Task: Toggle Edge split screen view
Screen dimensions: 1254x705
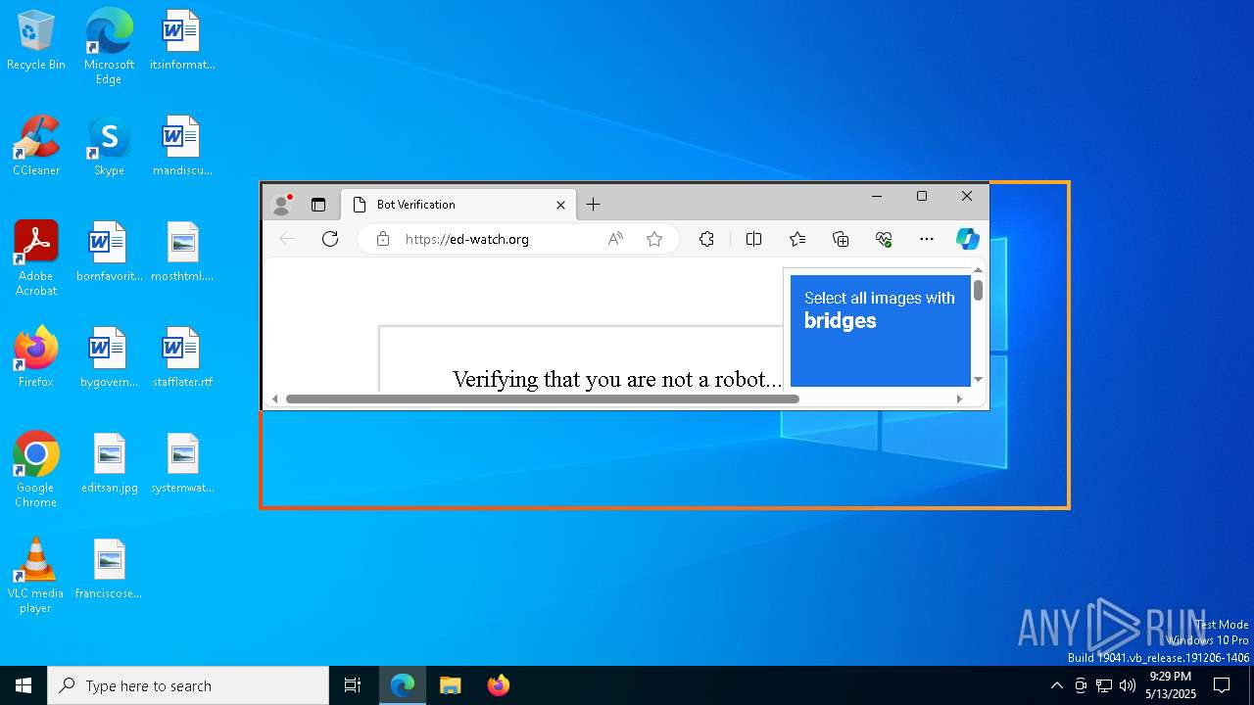Action: coord(753,239)
